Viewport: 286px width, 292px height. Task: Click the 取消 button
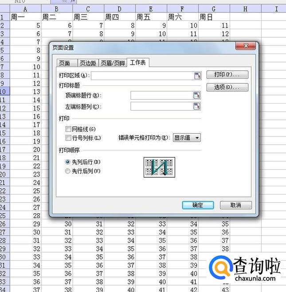pos(236,205)
